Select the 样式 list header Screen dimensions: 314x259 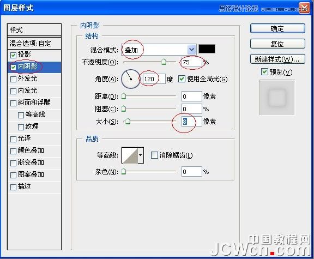pos(34,30)
